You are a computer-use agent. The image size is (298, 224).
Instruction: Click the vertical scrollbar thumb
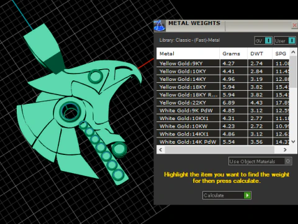pos(293,72)
